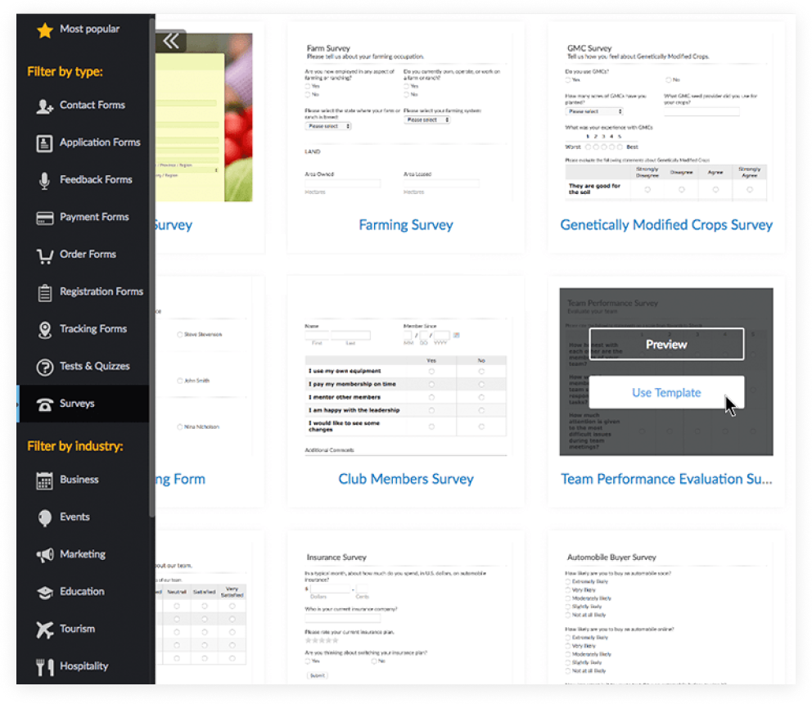This screenshot has height=704, width=812.
Task: Click the Payment Forms credit card icon
Action: pyautogui.click(x=45, y=218)
